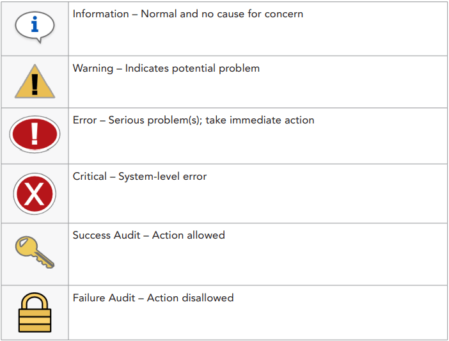Select the "System-level error" description
The height and width of the screenshot is (341, 449).
(162, 176)
